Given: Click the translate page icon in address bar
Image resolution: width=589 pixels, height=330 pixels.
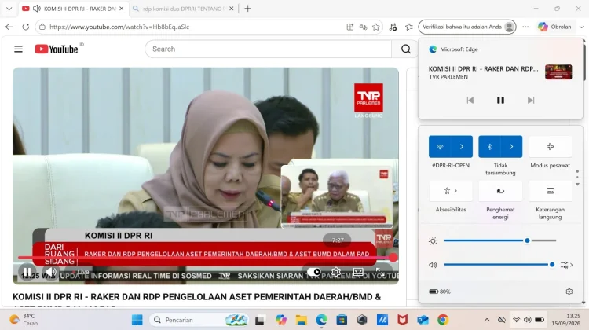Looking at the screenshot, I should coord(363,27).
